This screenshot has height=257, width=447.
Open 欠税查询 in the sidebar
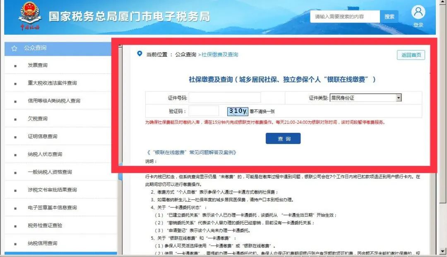[37, 118]
